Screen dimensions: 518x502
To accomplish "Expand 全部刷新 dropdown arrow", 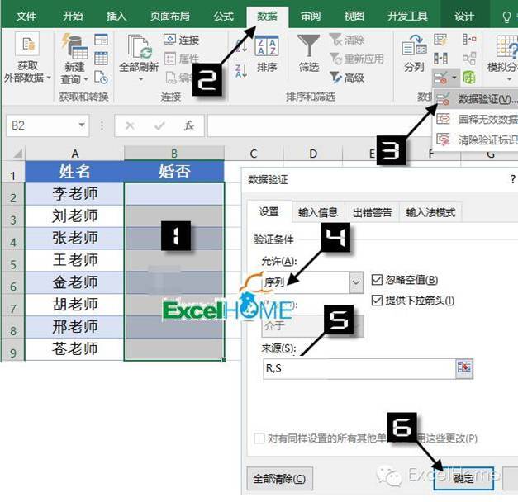I will coord(140,79).
